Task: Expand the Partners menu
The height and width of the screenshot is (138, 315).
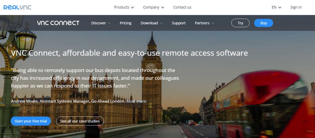Action: 205,23
